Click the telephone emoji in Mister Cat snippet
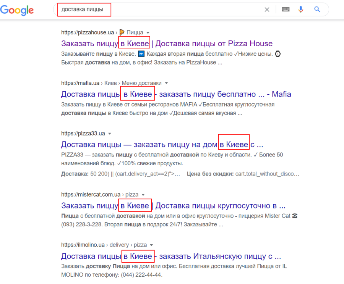Viewport: 344px width, 284px height. click(295, 216)
